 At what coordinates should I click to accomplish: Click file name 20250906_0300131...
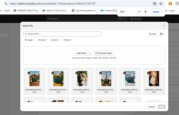[130, 90]
